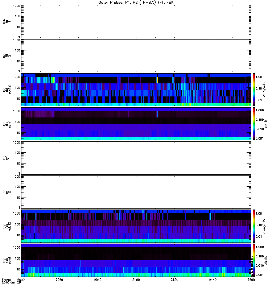272x290 pixels.
Task: Click "0.01" on the thc edc12 color bar
Action: [x=259, y=237]
